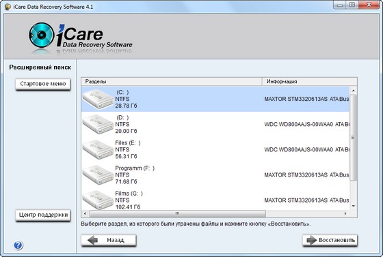
Task: Click the iCare app icon in title bar
Action: (8, 7)
